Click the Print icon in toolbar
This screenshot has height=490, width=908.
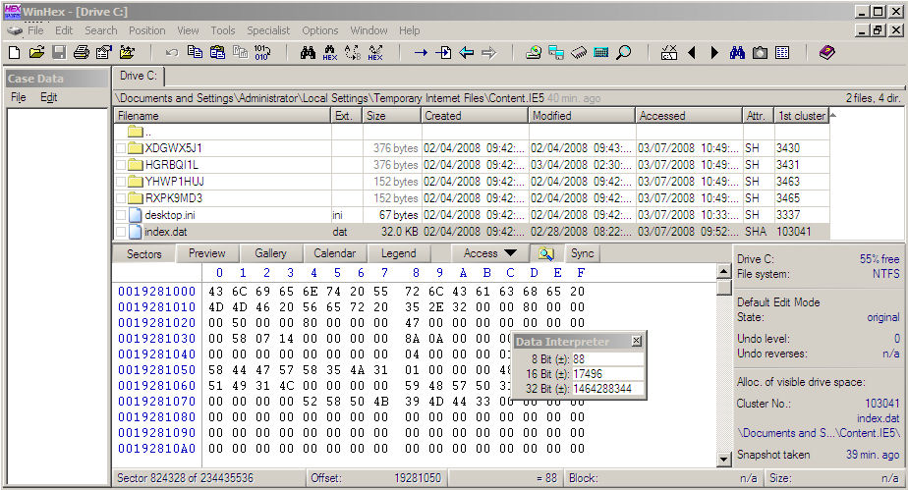point(82,52)
